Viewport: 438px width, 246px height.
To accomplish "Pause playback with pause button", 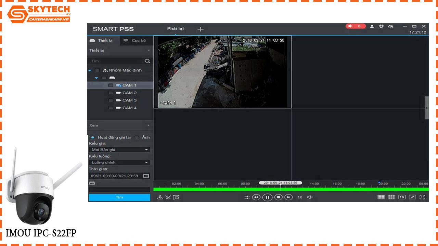I will tap(267, 197).
